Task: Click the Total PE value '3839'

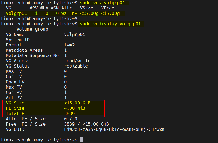Action: [69, 113]
